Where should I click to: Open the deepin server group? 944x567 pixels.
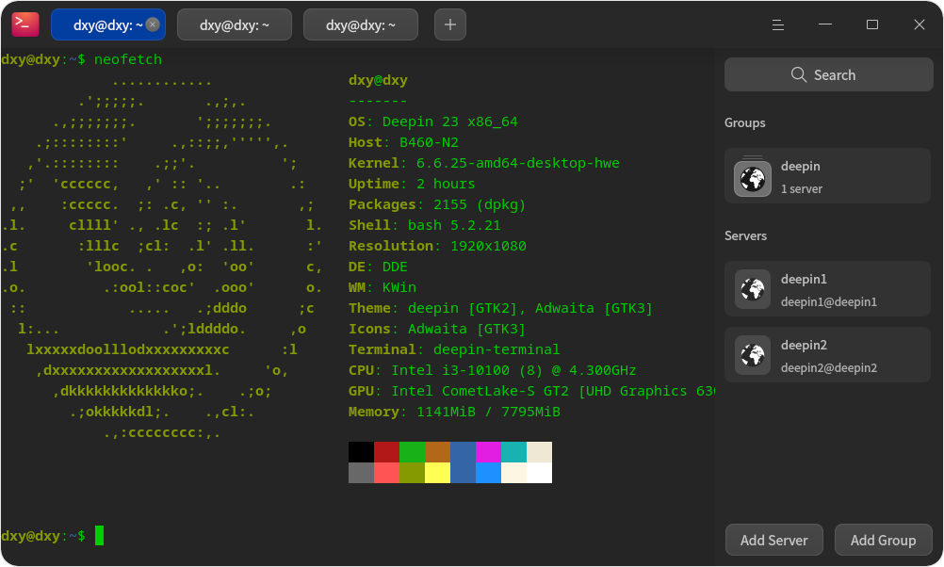(x=828, y=176)
